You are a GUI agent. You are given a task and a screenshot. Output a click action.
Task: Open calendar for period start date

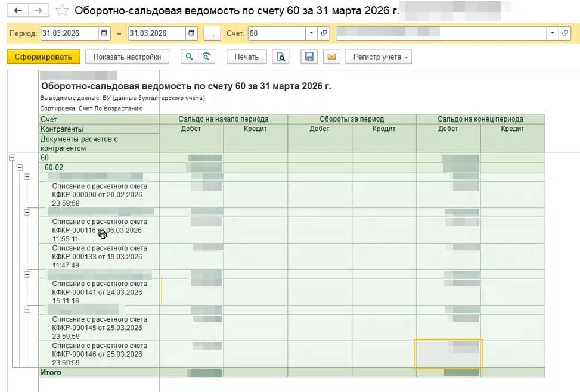105,33
